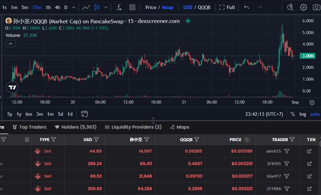Click trader address a6e935
The height and width of the screenshot is (195, 321).
[273, 152]
